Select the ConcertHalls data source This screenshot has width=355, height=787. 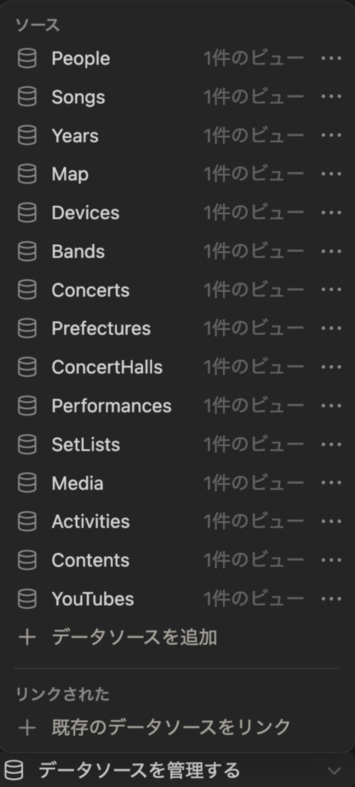(177, 367)
